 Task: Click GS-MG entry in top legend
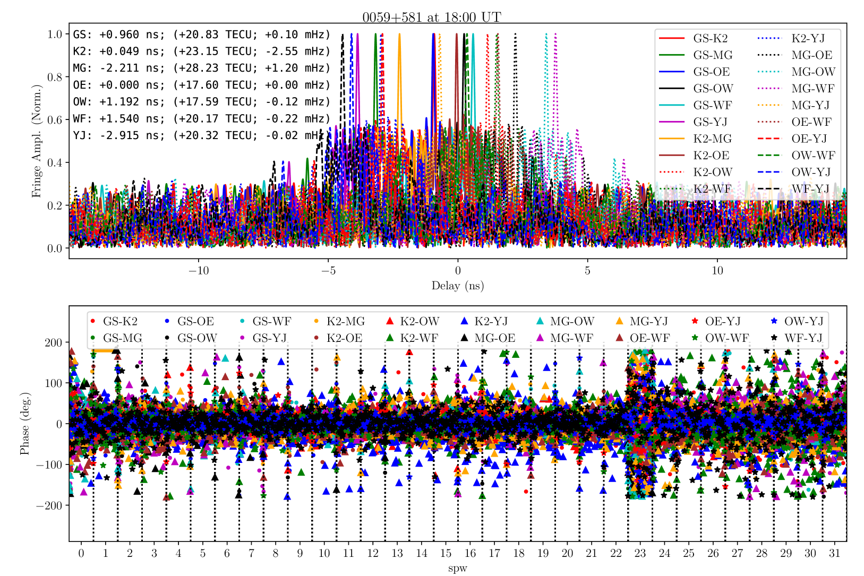click(x=696, y=55)
